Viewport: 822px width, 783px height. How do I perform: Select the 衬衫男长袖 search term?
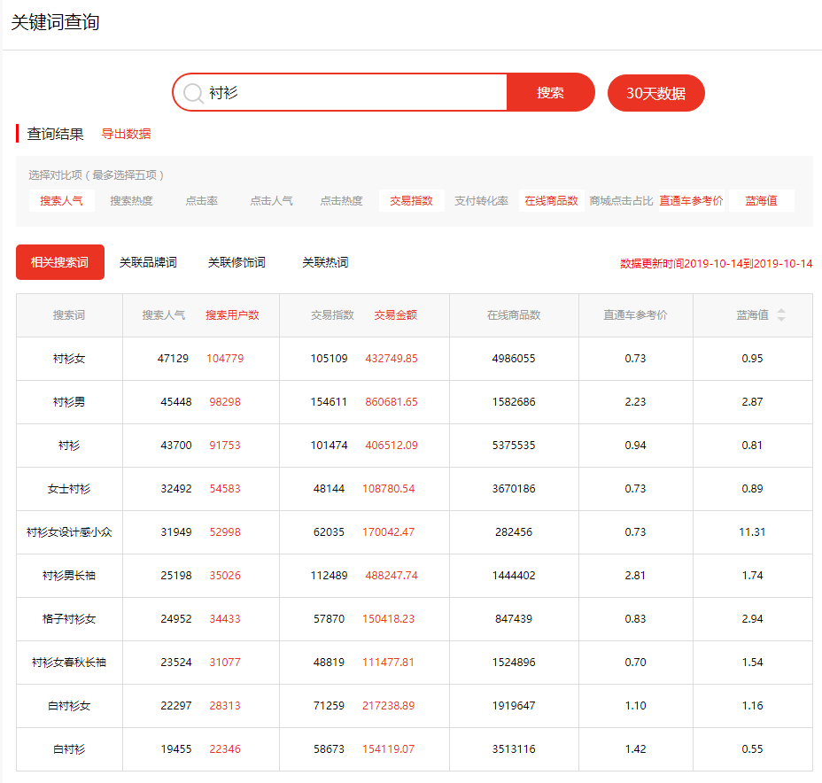pos(69,576)
